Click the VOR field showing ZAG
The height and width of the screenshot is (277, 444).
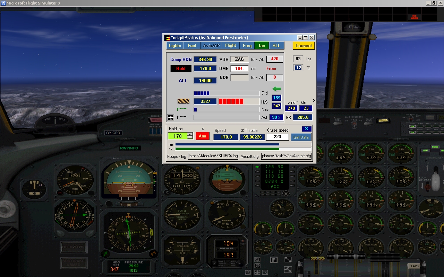point(240,59)
